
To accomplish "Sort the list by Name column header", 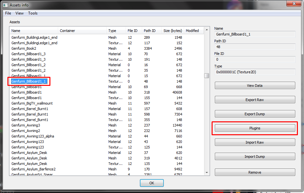I will point(34,31).
